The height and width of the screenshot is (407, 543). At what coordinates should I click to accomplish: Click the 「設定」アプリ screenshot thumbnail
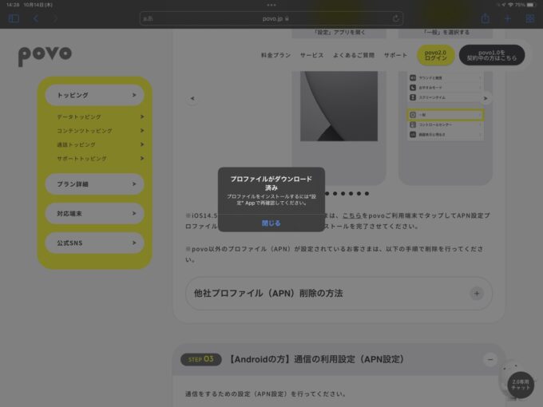pyautogui.click(x=339, y=106)
